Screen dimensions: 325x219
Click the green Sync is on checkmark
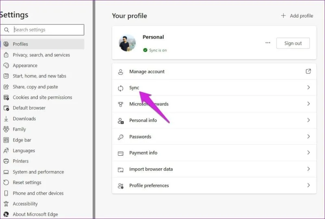(145, 50)
